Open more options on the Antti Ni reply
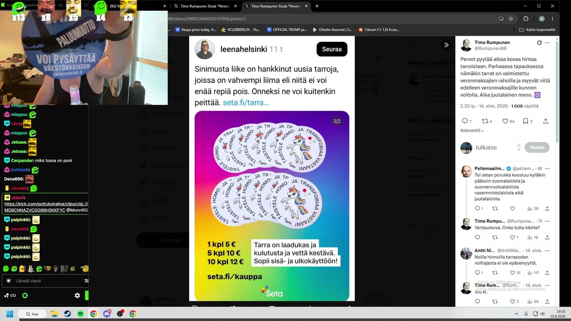Screen dimensions: 571x321 coord(547,251)
